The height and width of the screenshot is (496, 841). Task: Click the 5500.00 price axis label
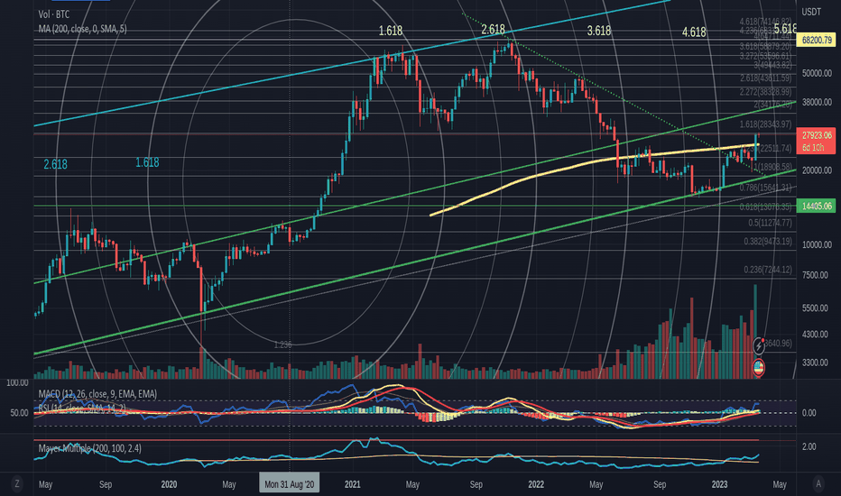[x=817, y=308]
